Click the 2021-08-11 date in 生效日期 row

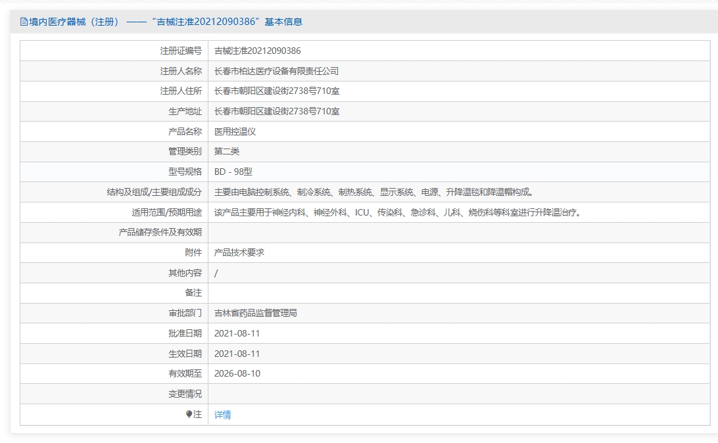[237, 354]
